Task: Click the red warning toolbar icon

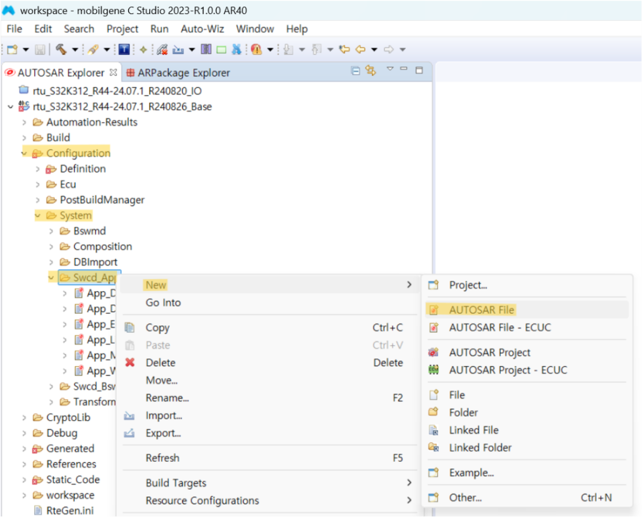Action: 257,49
